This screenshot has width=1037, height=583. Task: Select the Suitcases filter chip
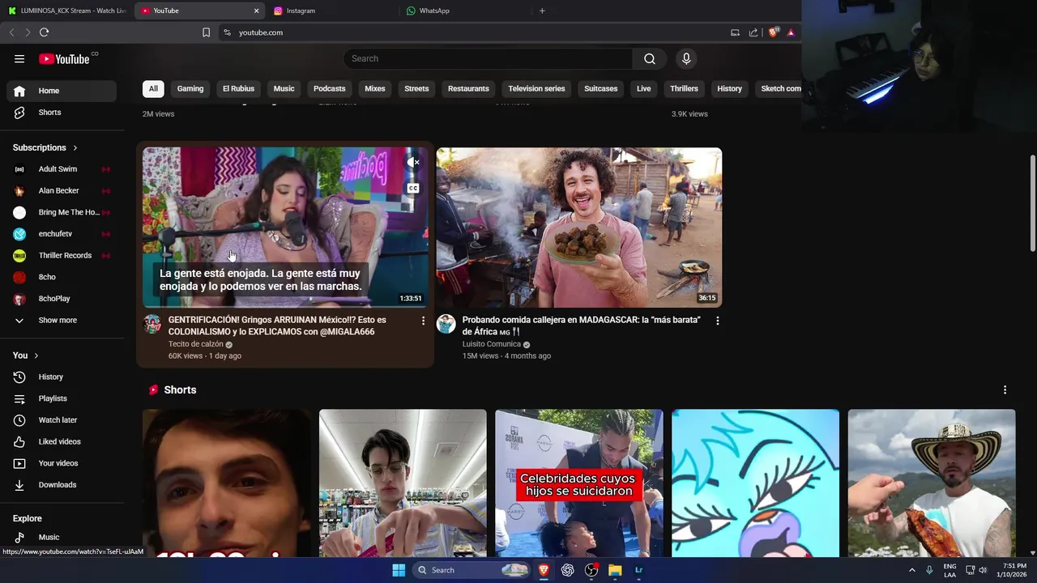point(600,88)
